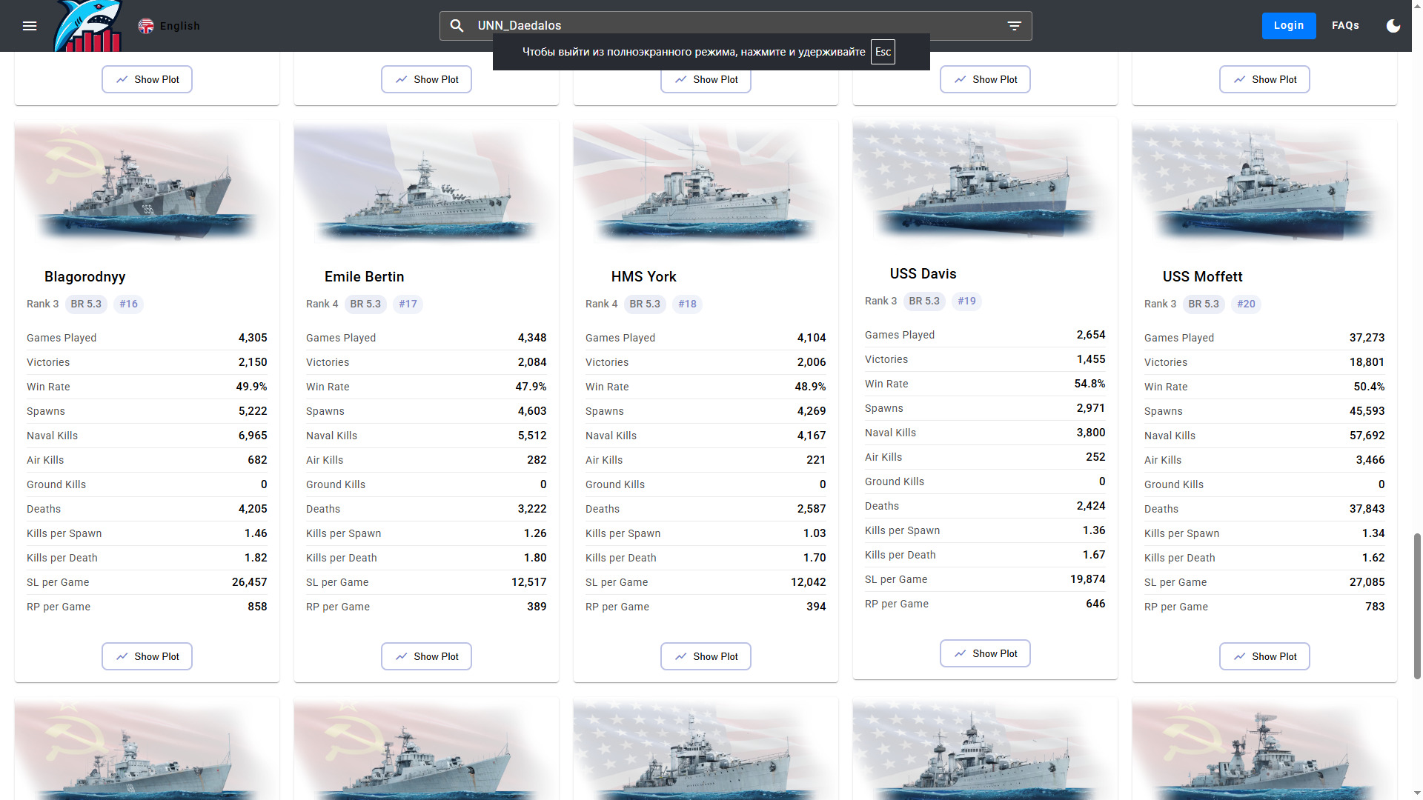Viewport: 1423px width, 800px height.
Task: Click the #20 rank badge
Action: click(x=1246, y=304)
